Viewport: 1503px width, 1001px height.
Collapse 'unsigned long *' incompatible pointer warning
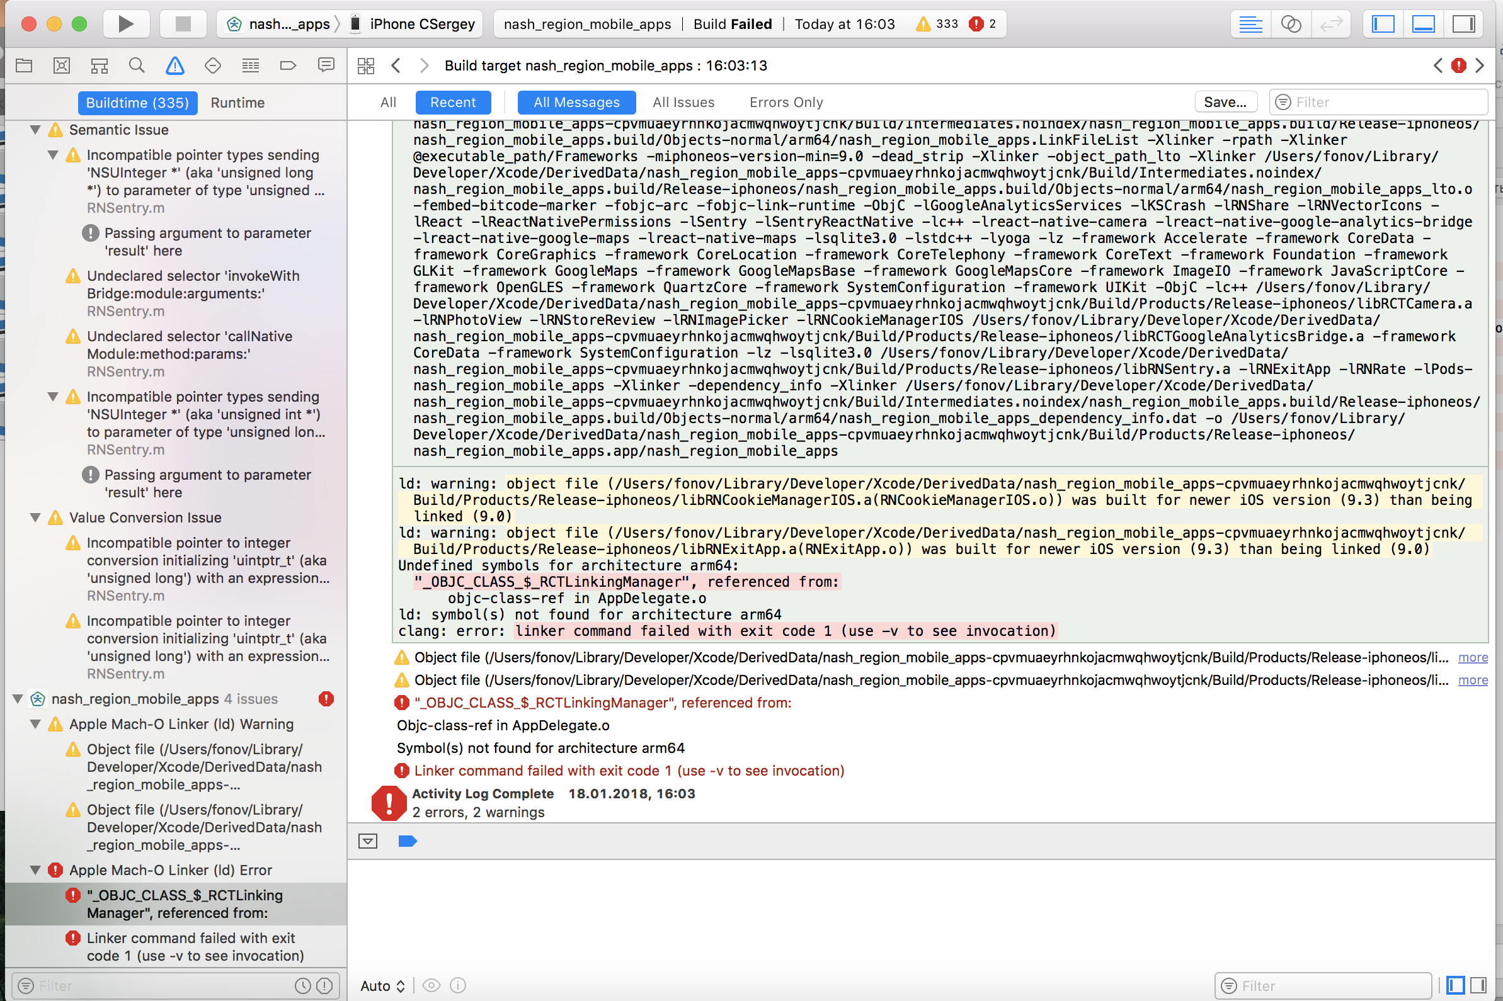coord(53,155)
